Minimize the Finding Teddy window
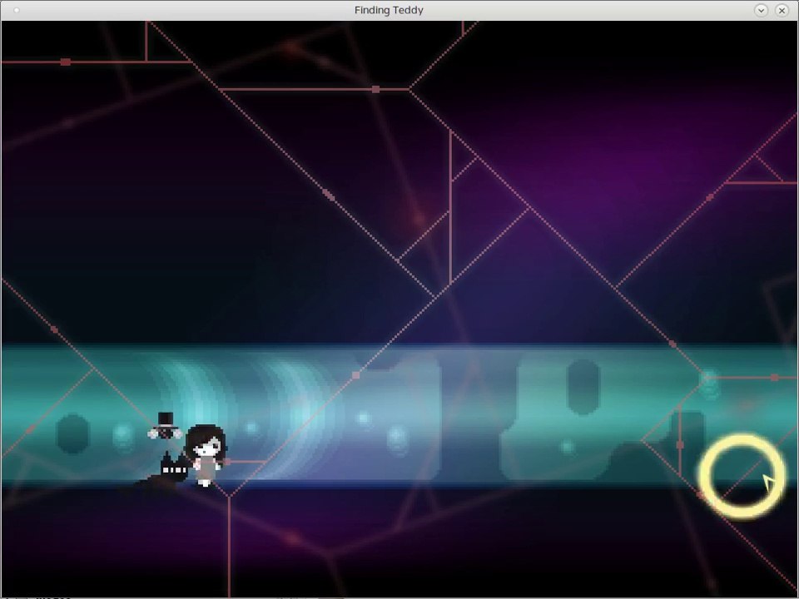The image size is (799, 599). click(x=761, y=10)
